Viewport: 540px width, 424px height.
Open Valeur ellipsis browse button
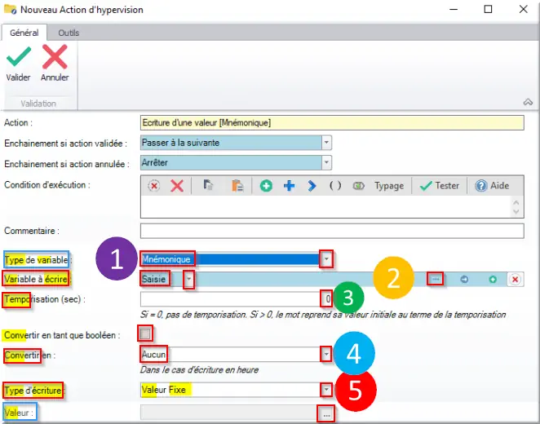click(326, 414)
